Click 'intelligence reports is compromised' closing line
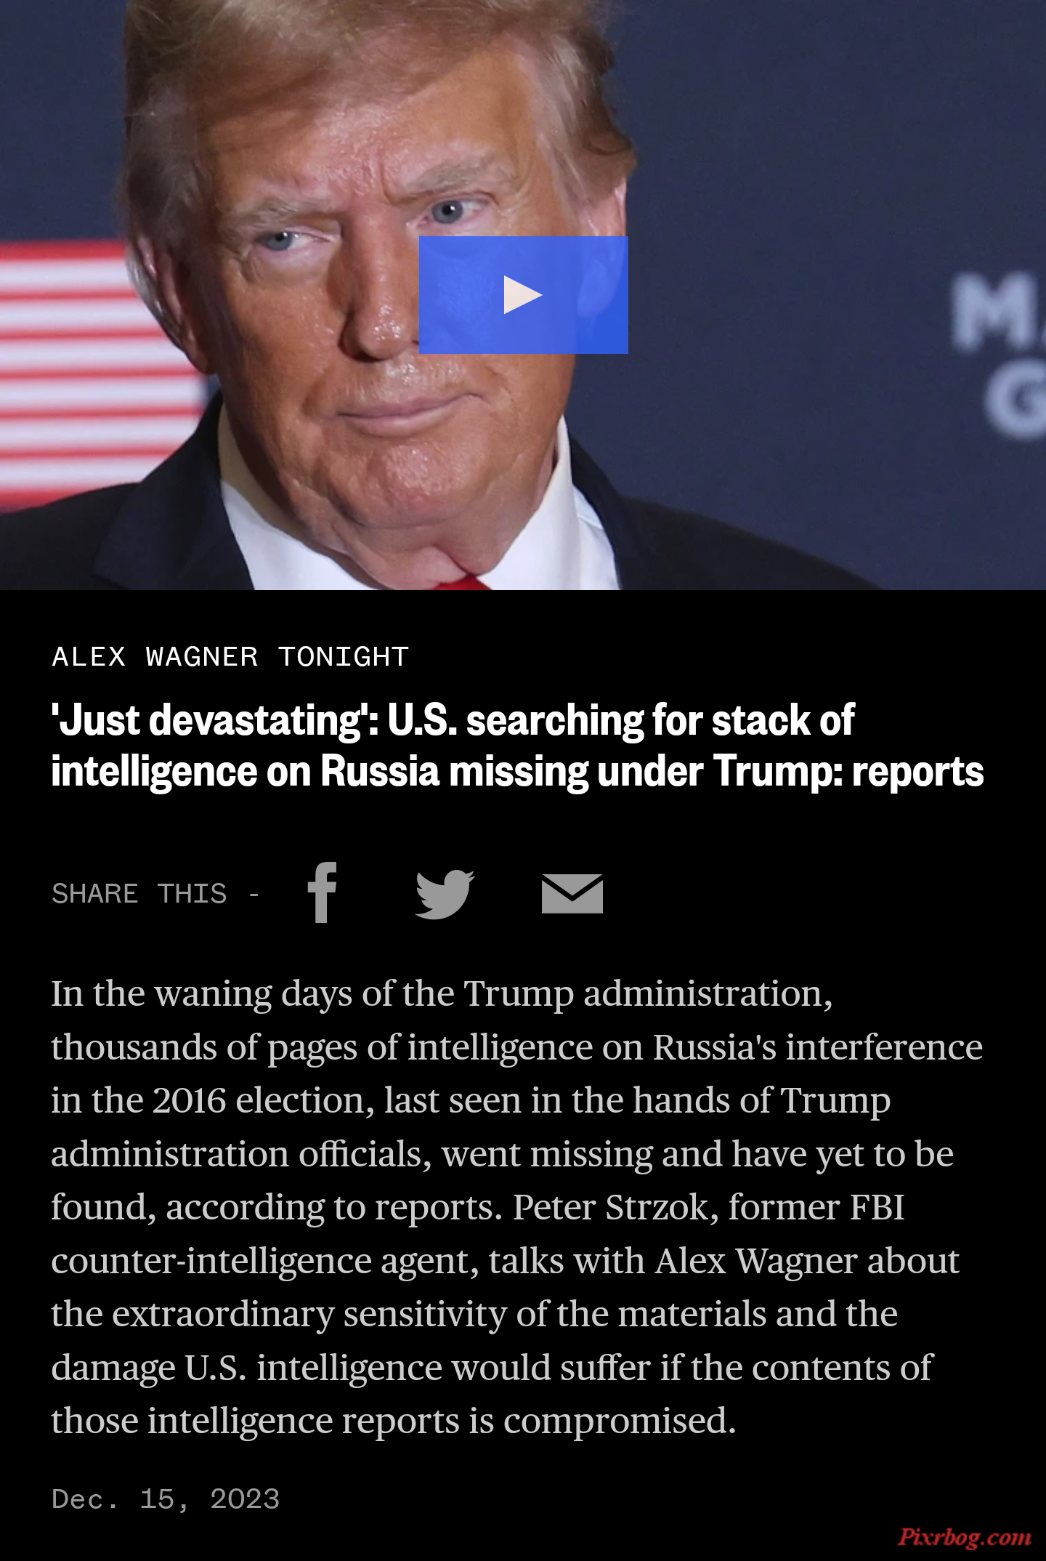The height and width of the screenshot is (1561, 1046). pyautogui.click(x=442, y=1421)
